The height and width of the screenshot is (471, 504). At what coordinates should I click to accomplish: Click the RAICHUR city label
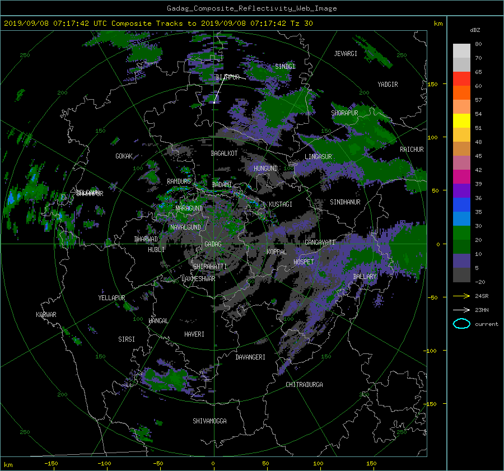click(x=412, y=149)
